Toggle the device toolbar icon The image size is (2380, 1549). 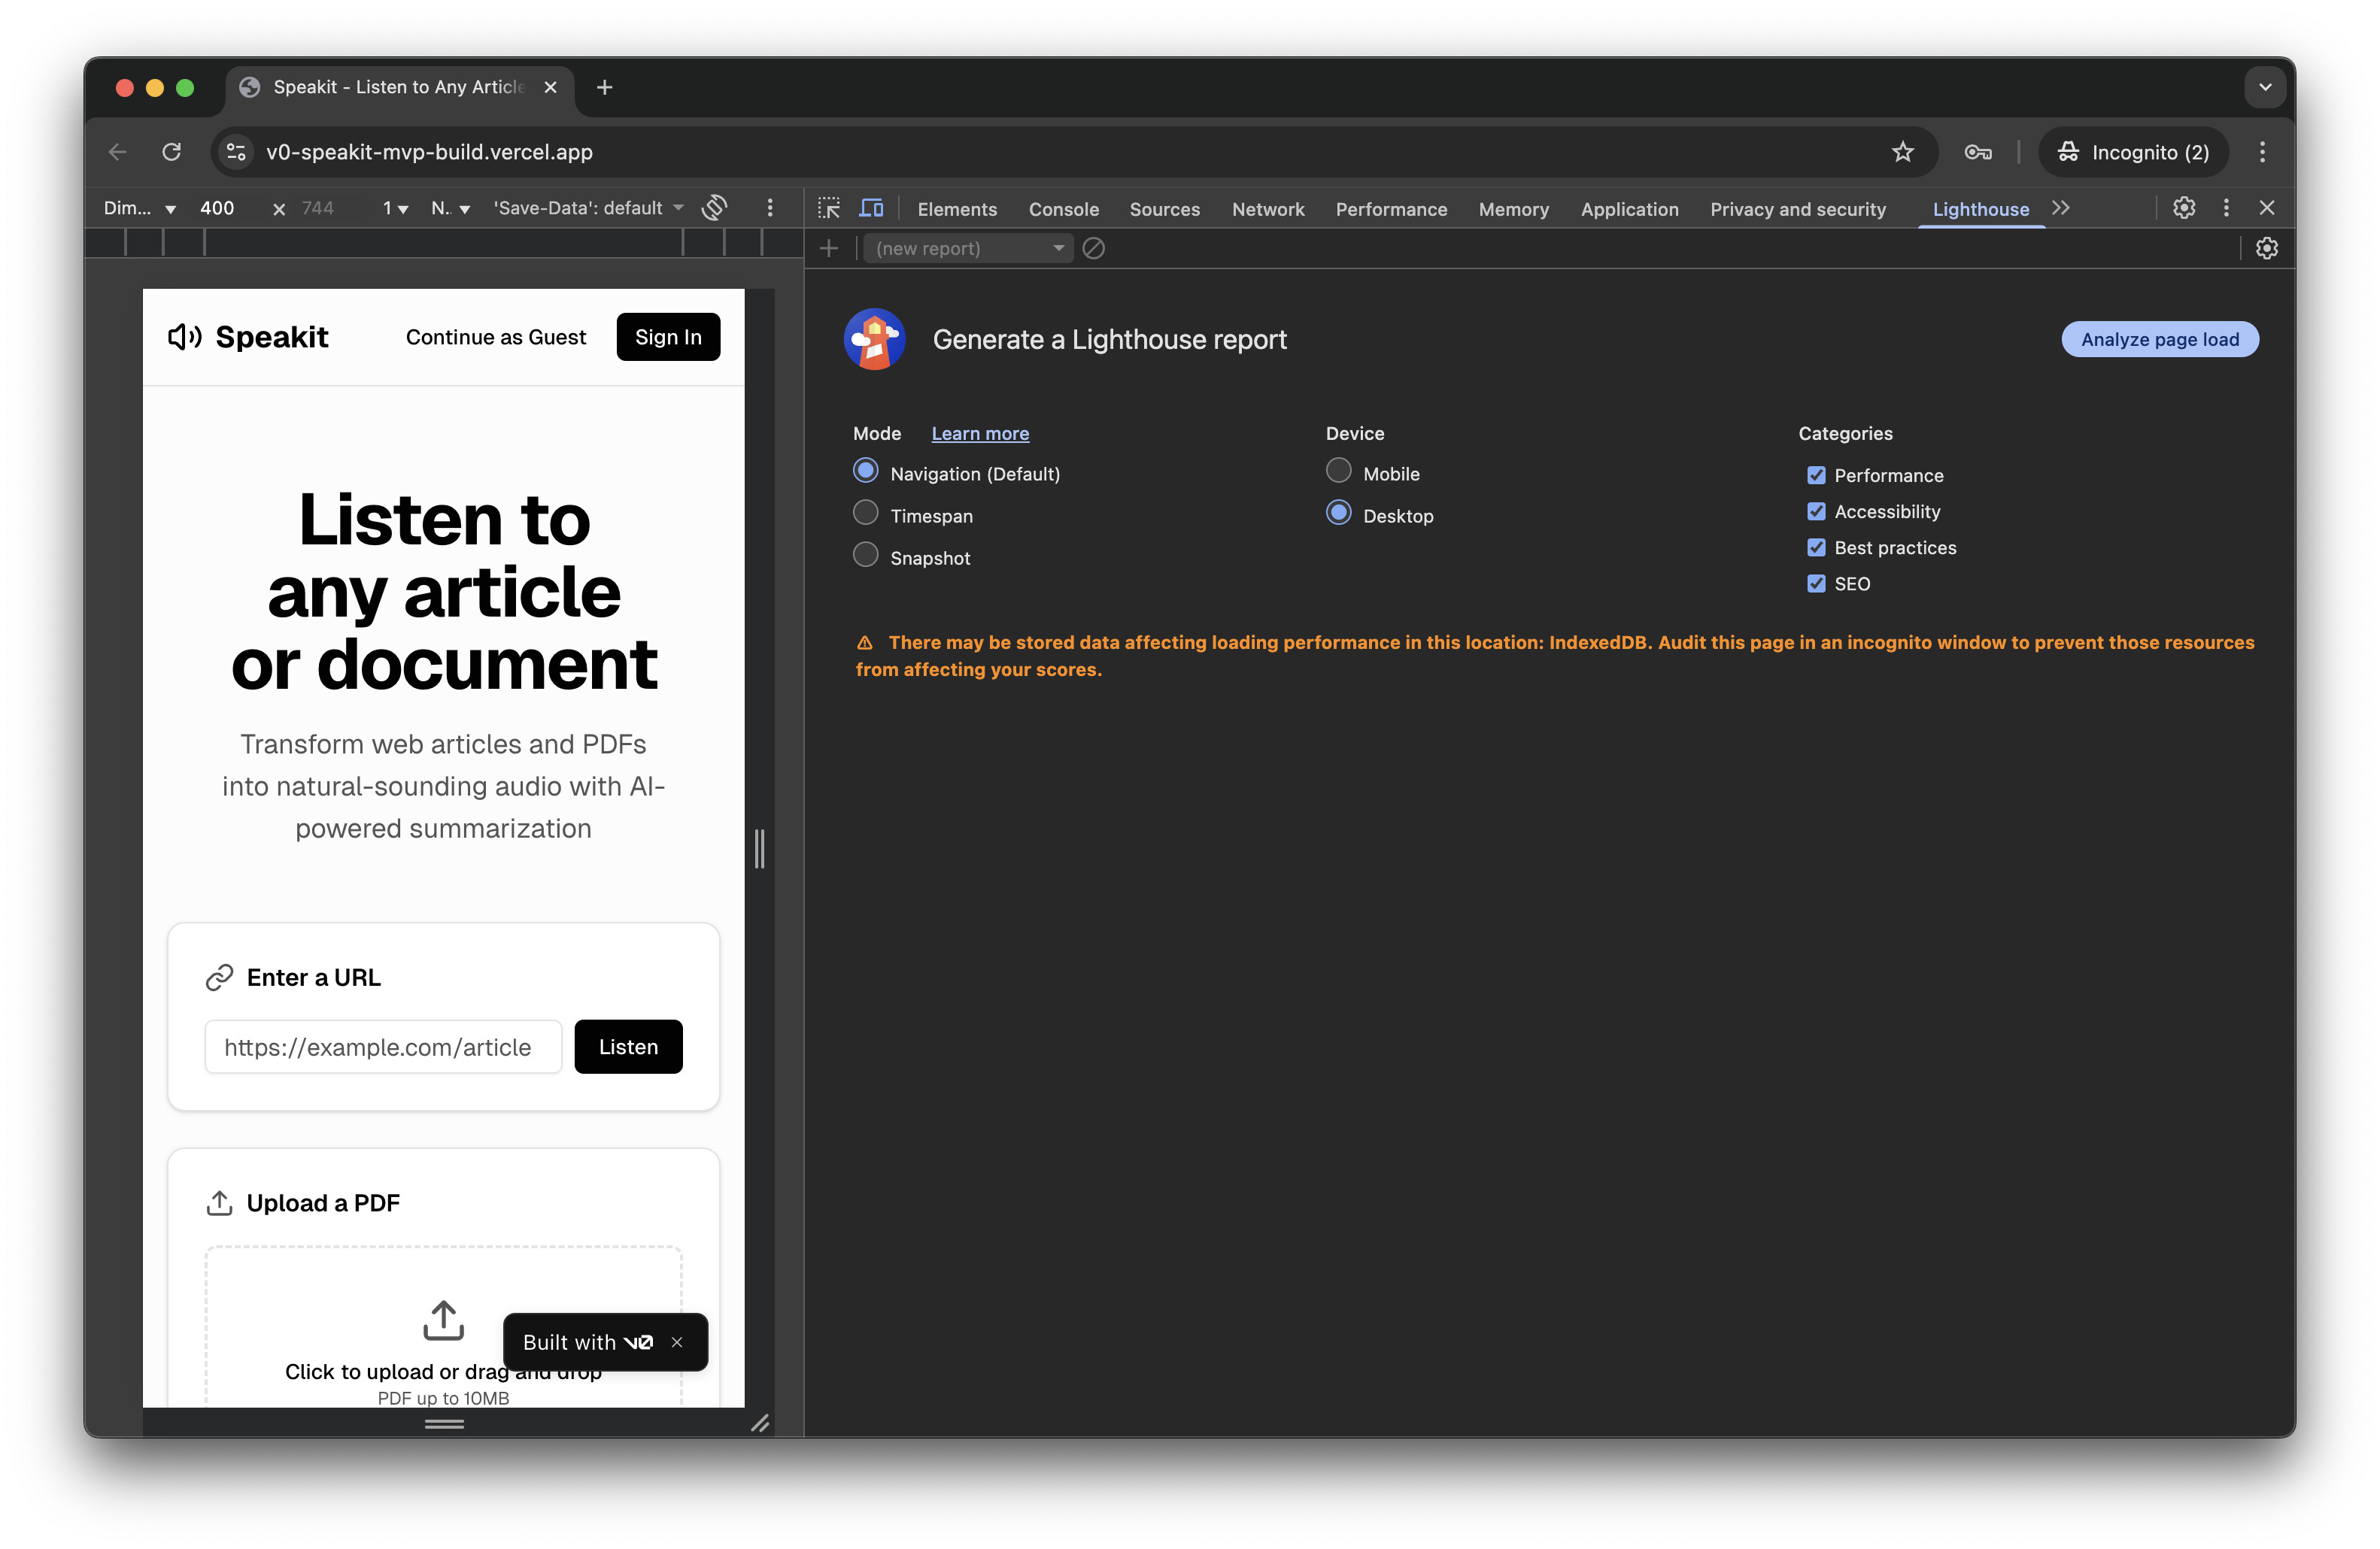click(x=872, y=208)
